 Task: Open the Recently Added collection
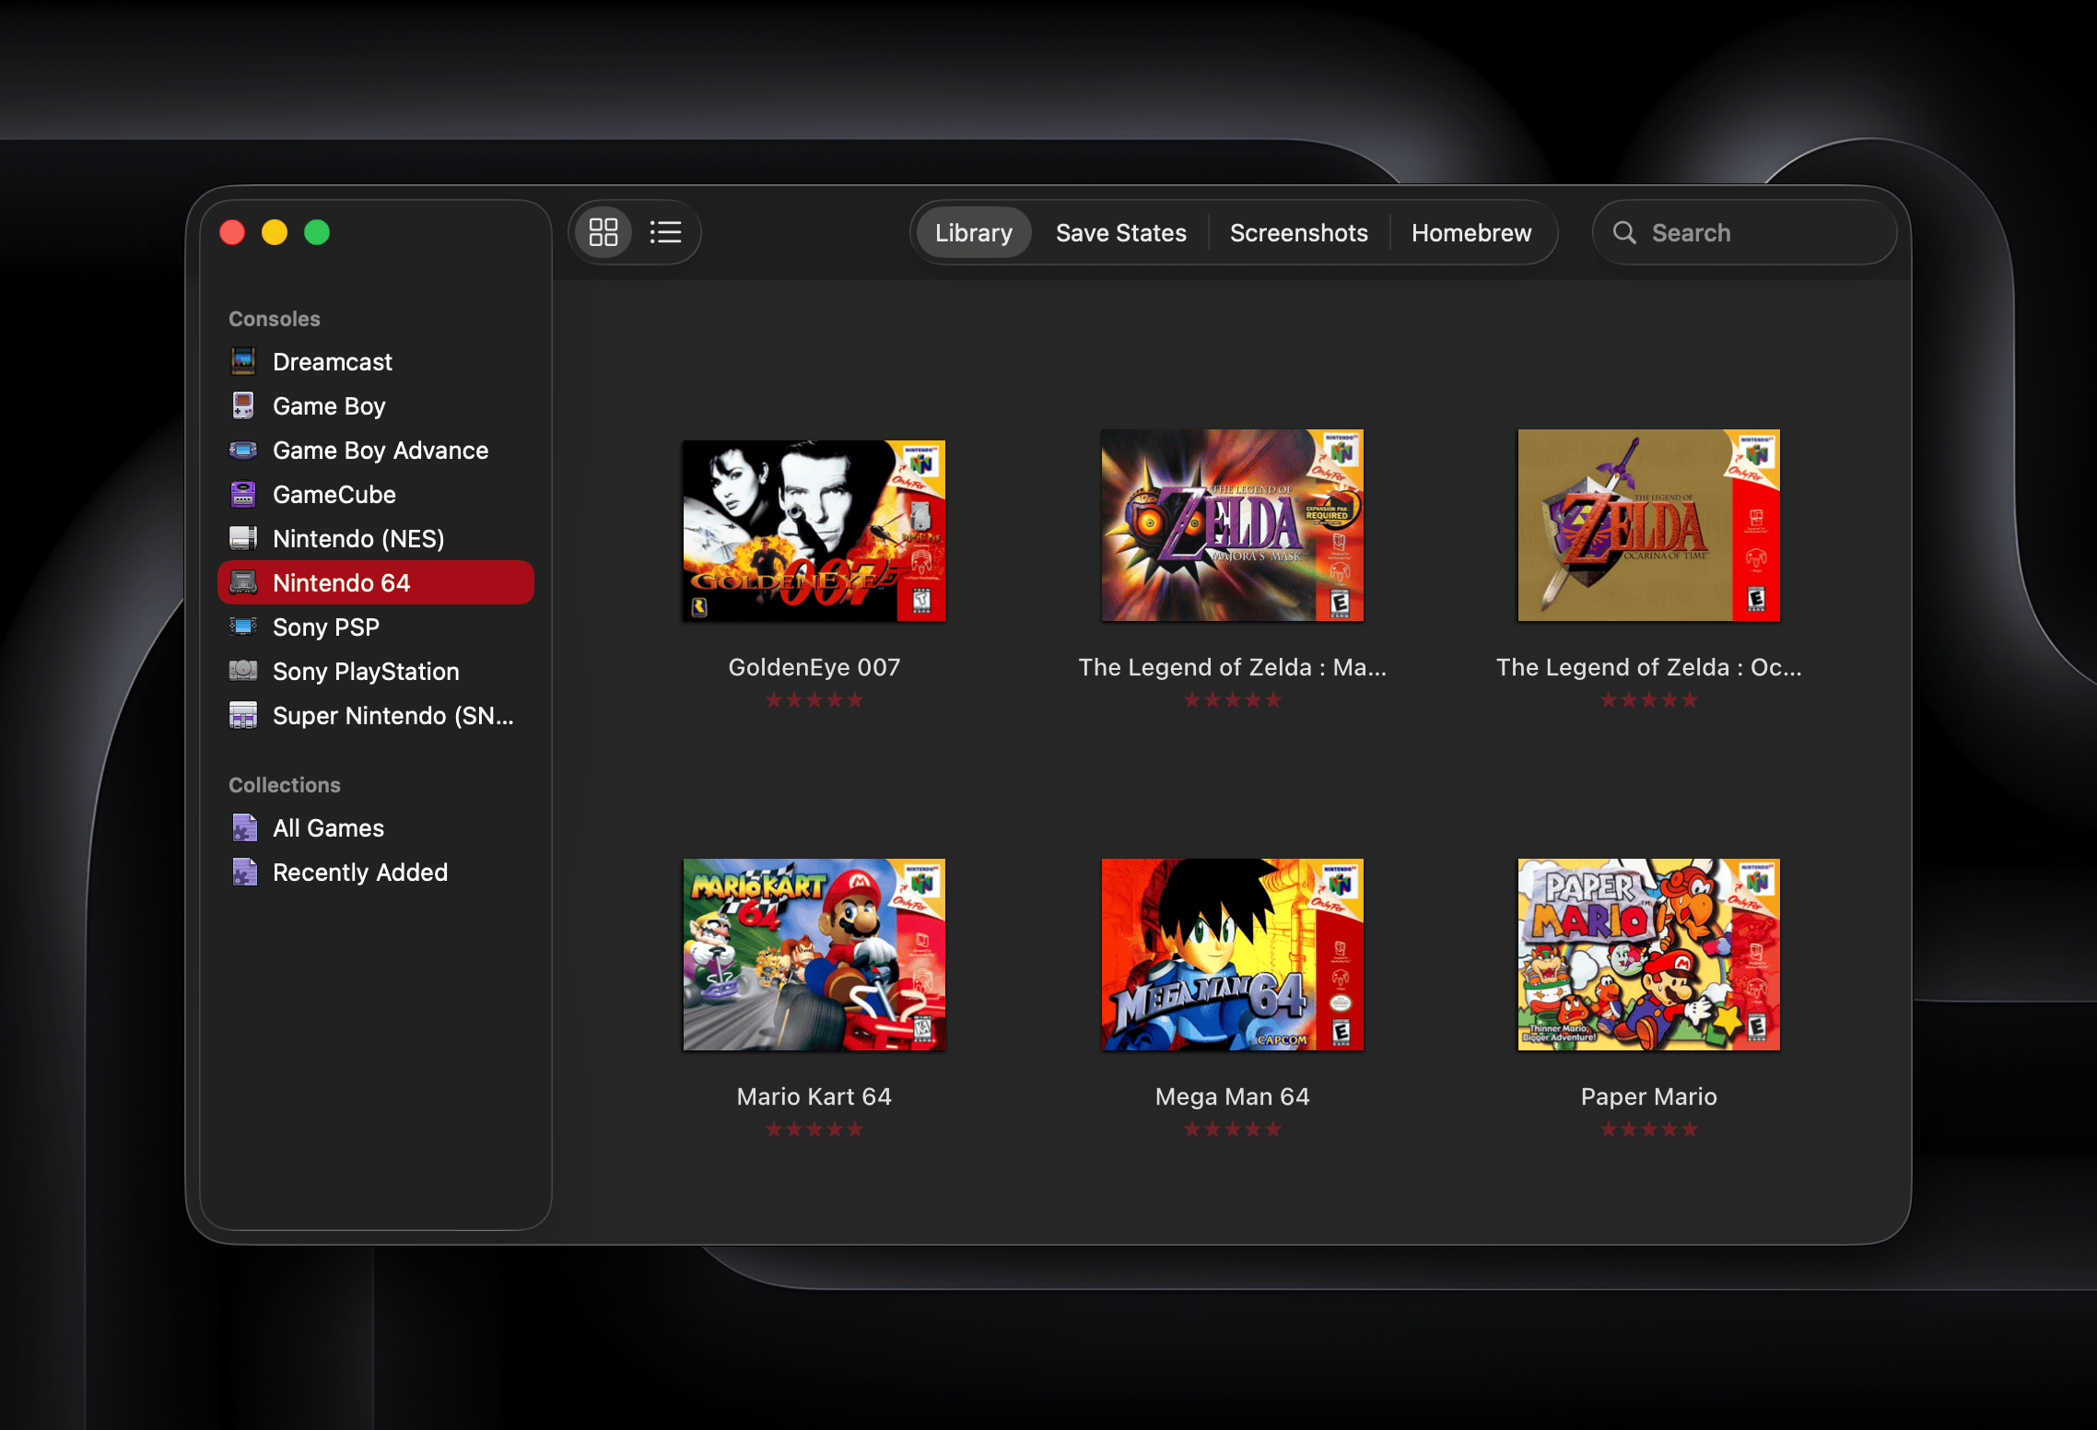[x=376, y=872]
